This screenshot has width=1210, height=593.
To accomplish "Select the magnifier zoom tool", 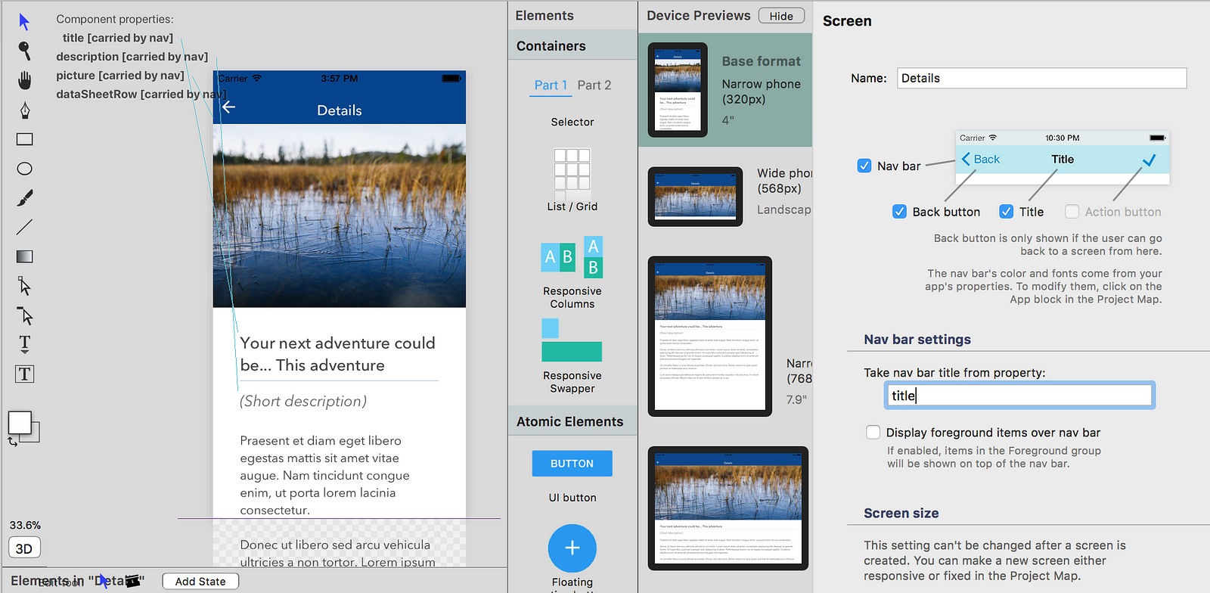I will pos(24,51).
